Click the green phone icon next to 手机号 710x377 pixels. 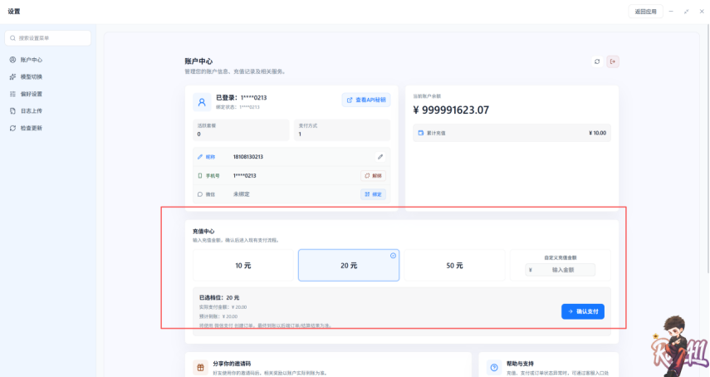point(199,175)
